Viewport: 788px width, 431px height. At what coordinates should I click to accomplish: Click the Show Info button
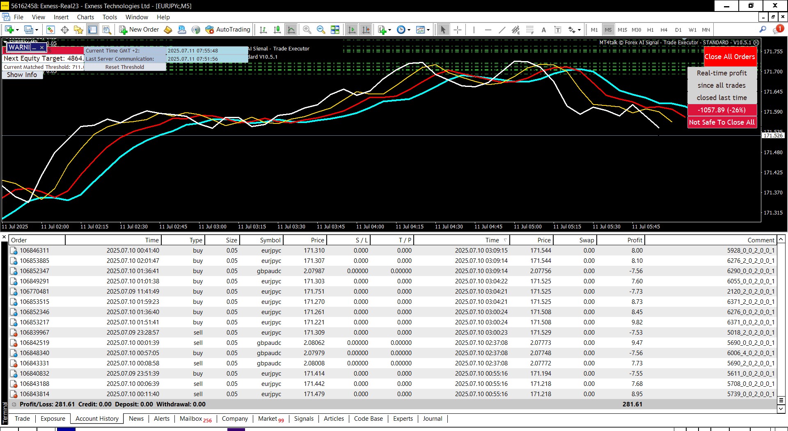tap(22, 75)
